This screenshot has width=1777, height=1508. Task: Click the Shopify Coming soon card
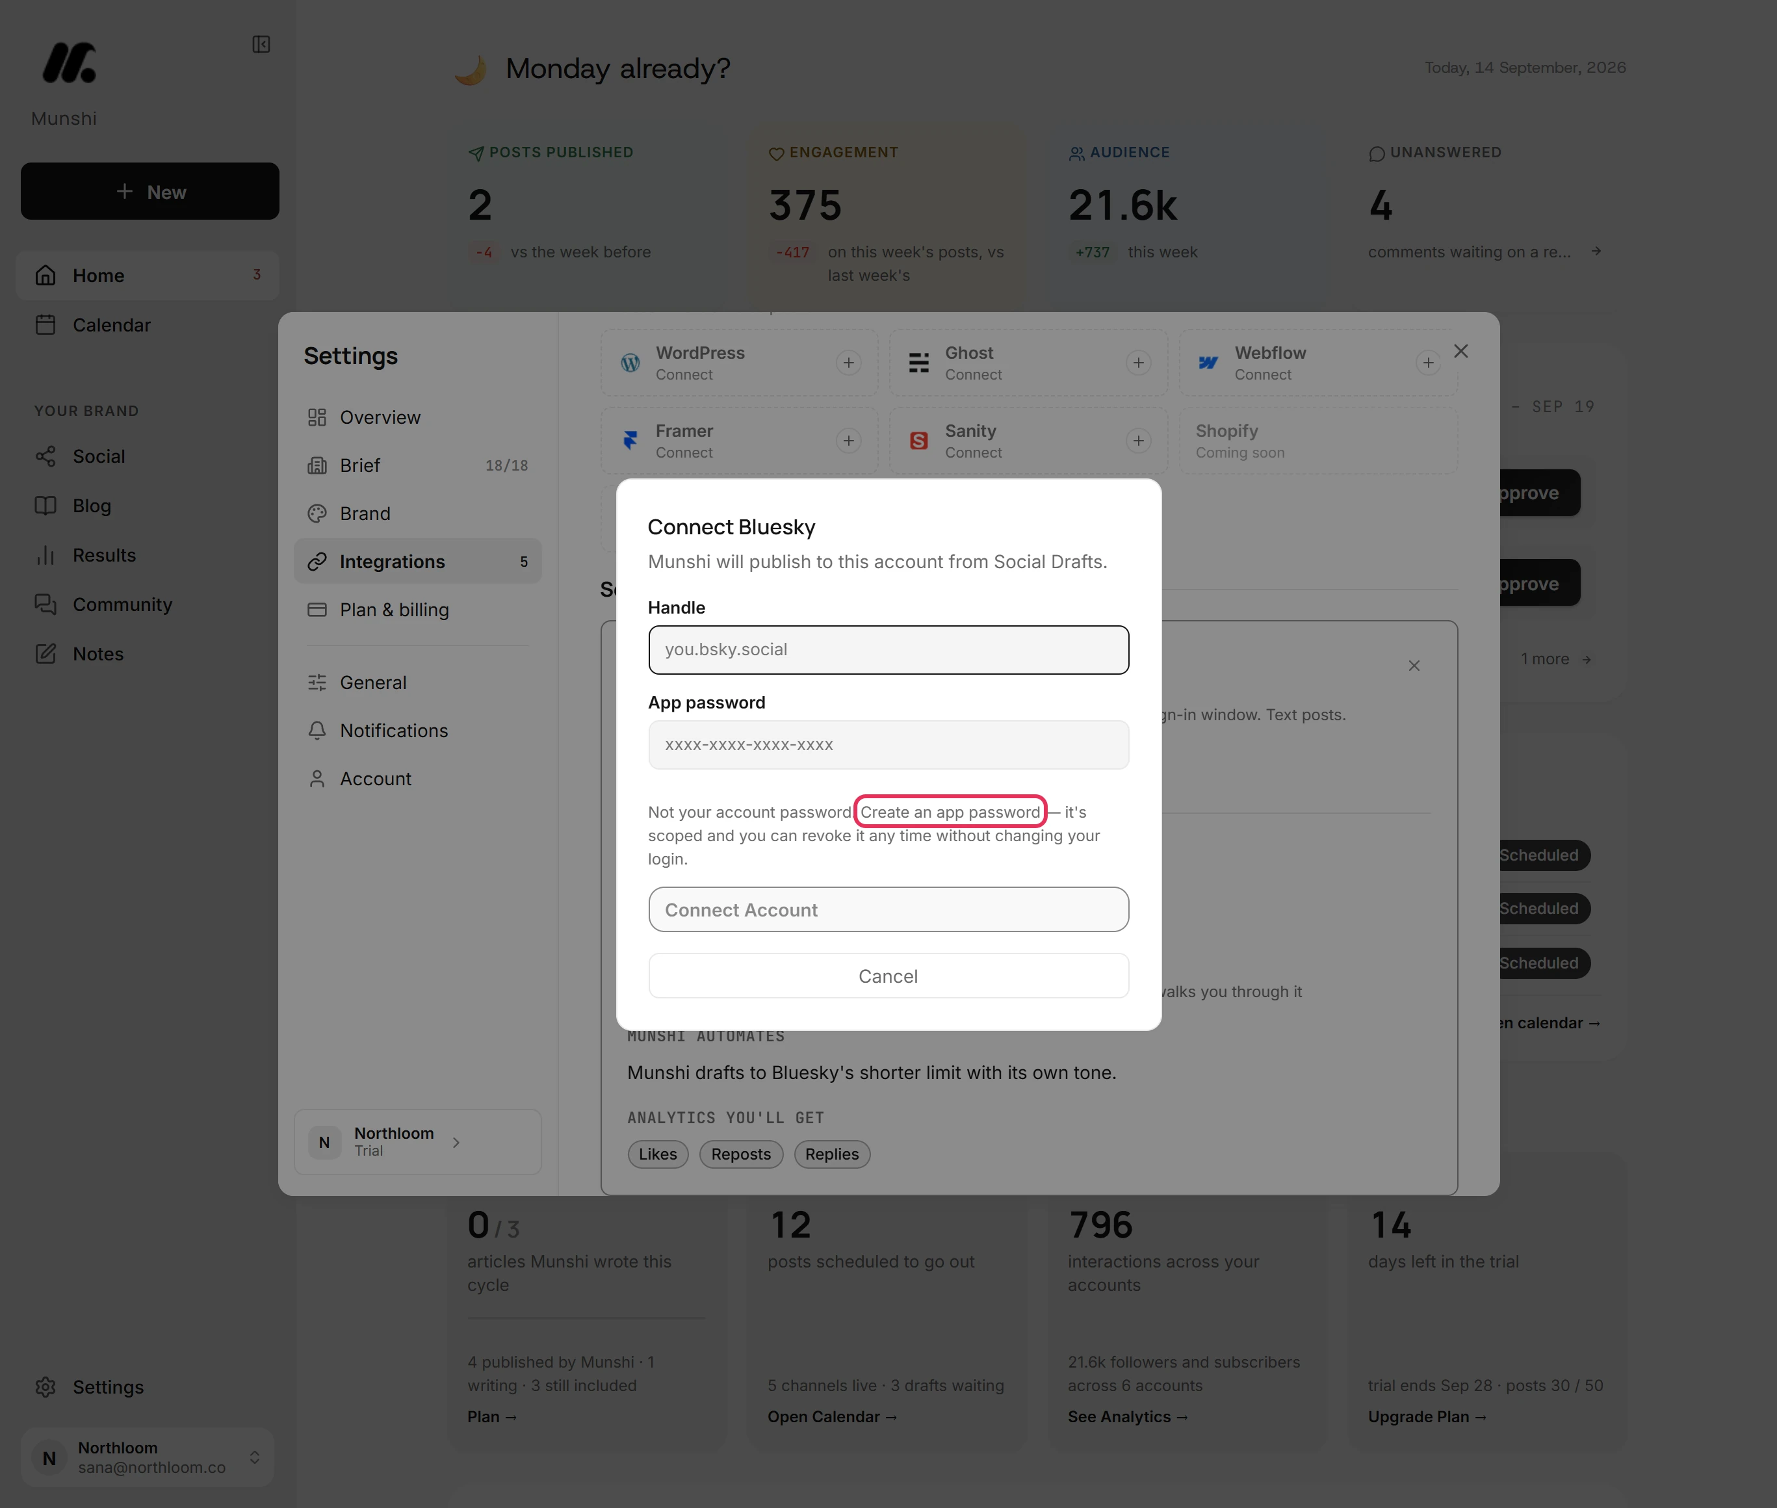[x=1318, y=441]
